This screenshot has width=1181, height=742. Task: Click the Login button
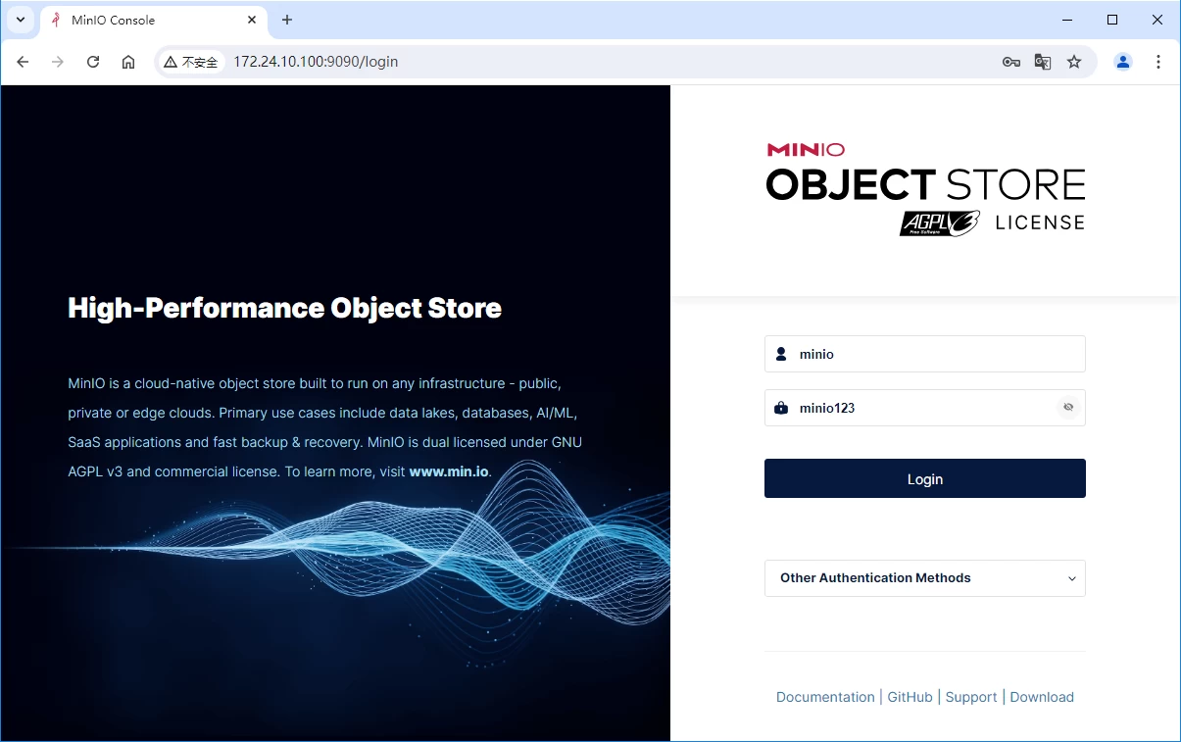click(924, 478)
